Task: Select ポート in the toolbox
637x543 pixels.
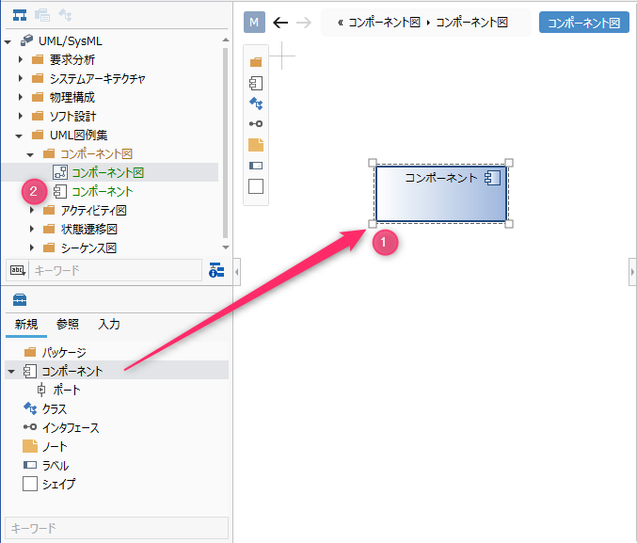Action: pos(67,390)
